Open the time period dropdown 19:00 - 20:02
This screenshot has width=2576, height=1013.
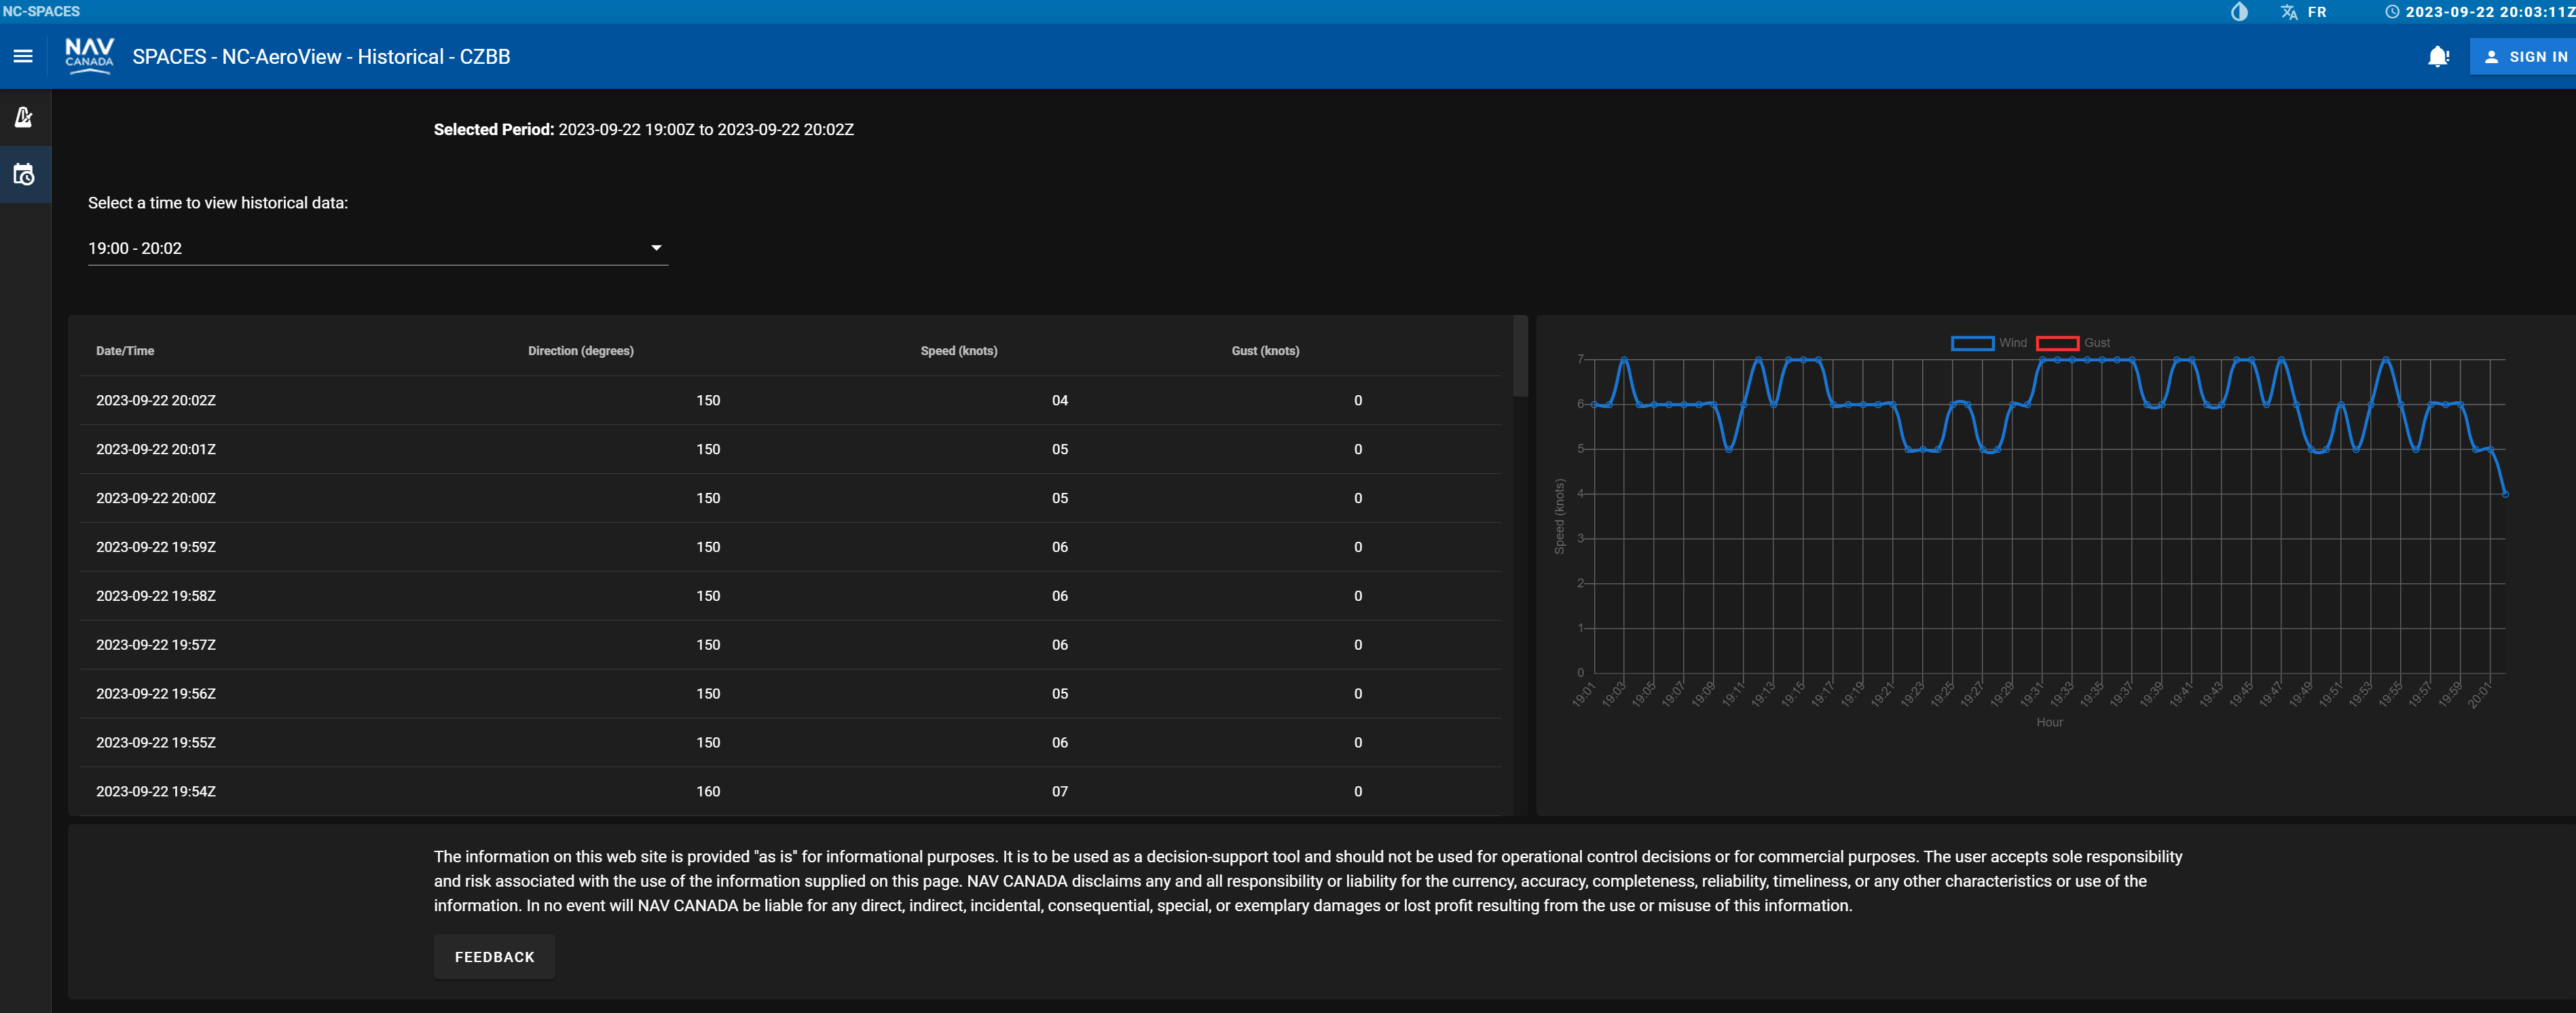377,248
